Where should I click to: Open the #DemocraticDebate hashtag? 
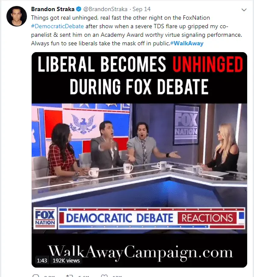click(57, 26)
